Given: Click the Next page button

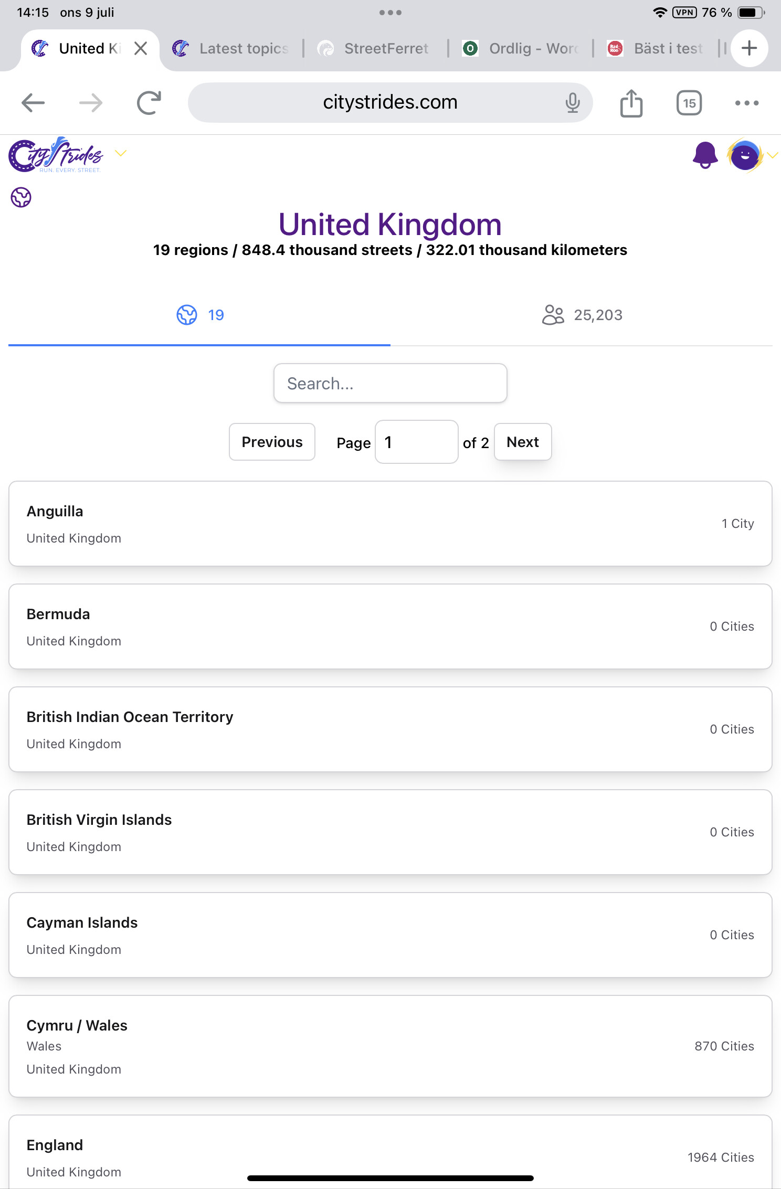Looking at the screenshot, I should point(522,442).
